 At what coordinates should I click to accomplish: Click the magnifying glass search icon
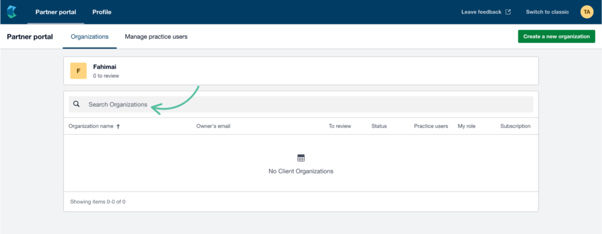tap(76, 104)
